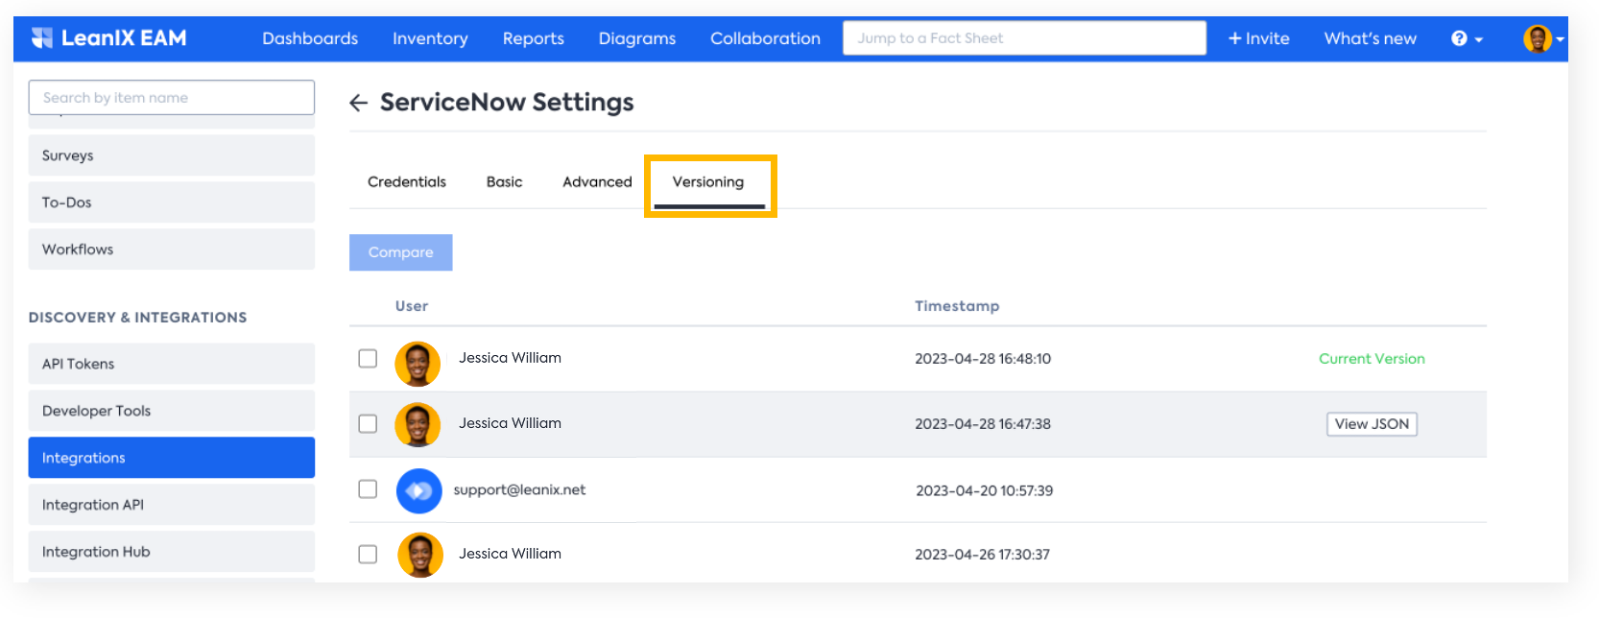Focus the Jump to a Fact Sheet search field

(x=1024, y=38)
